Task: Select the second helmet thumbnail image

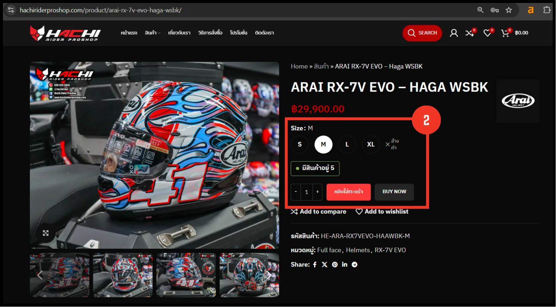Action: tap(123, 275)
